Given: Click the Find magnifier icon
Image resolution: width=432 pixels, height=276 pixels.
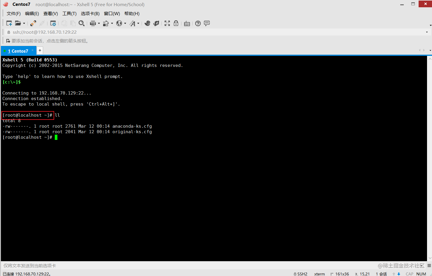Looking at the screenshot, I should [82, 23].
